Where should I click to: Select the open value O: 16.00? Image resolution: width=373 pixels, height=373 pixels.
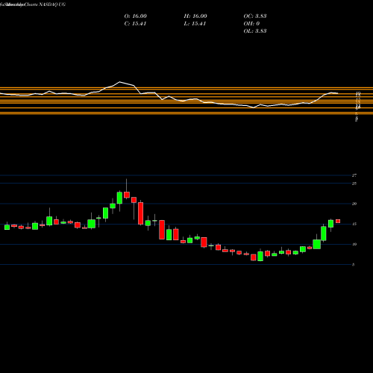(x=136, y=16)
